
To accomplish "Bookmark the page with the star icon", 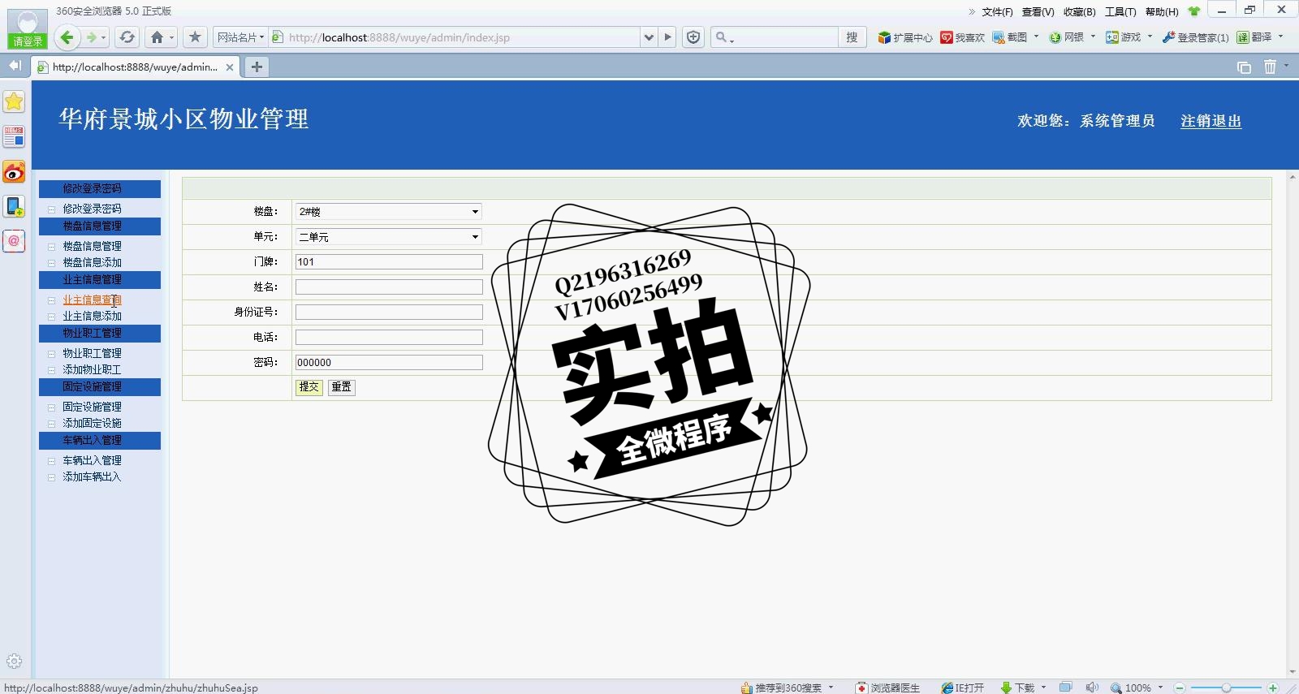I will [x=195, y=37].
